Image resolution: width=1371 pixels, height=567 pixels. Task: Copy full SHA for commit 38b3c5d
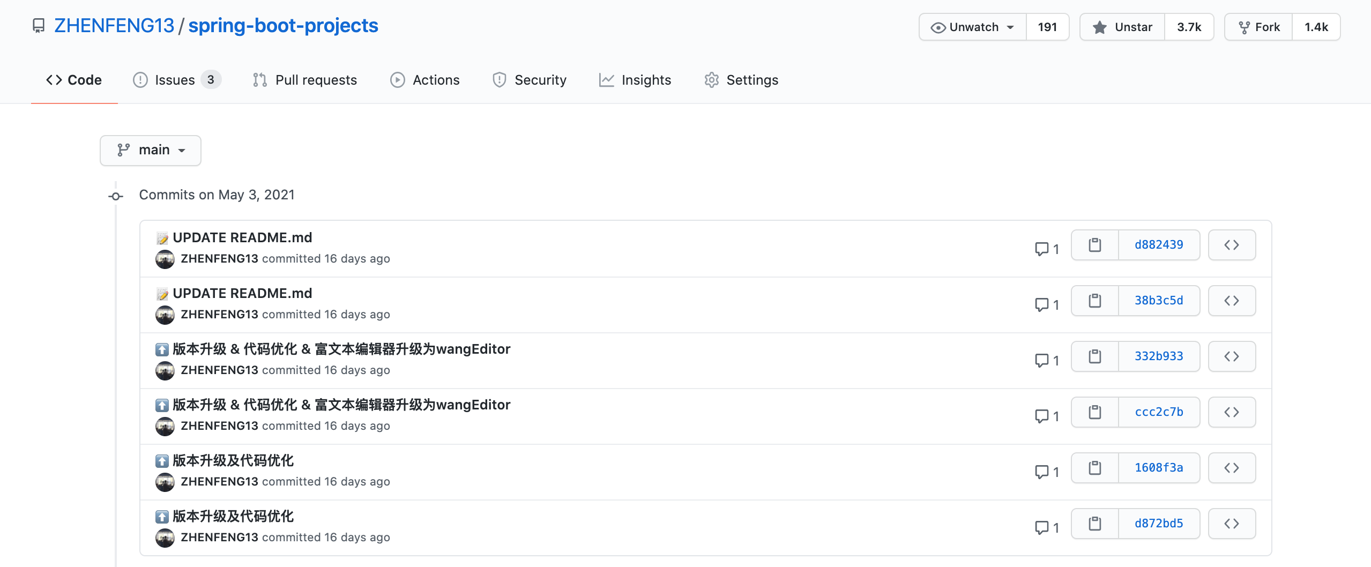click(1094, 301)
